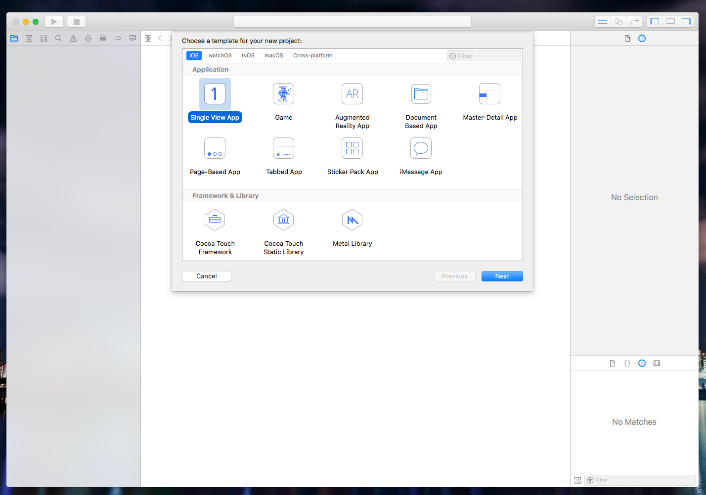Select the Single View App template
This screenshot has height=495, width=706.
click(x=215, y=100)
